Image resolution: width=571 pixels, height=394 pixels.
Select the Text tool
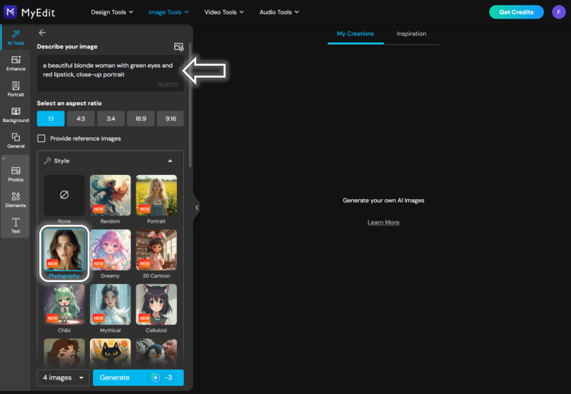[16, 226]
